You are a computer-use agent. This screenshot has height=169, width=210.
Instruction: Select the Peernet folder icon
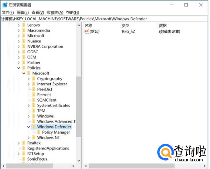34,95
